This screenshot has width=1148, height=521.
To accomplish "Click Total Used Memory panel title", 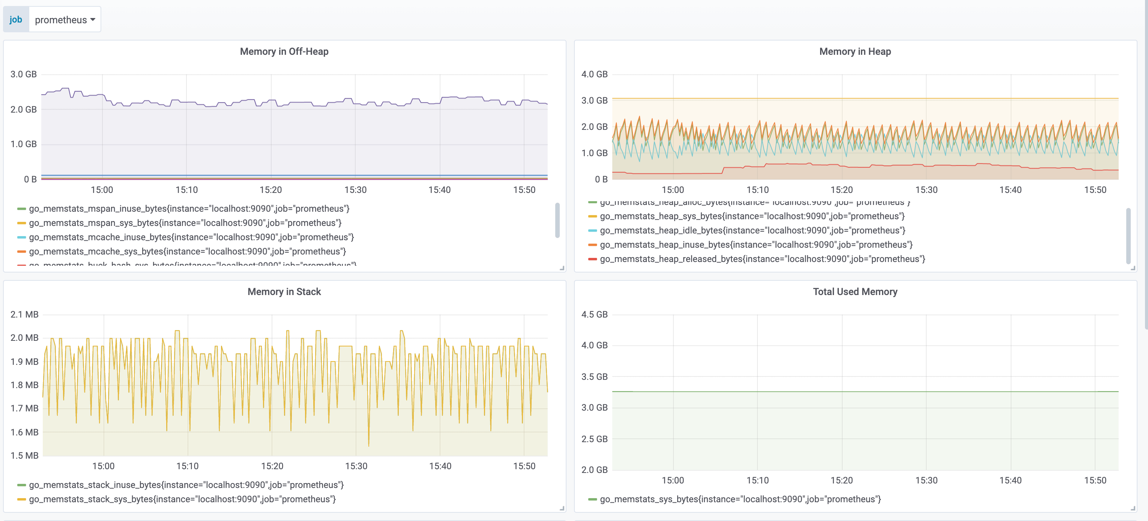I will 855,291.
